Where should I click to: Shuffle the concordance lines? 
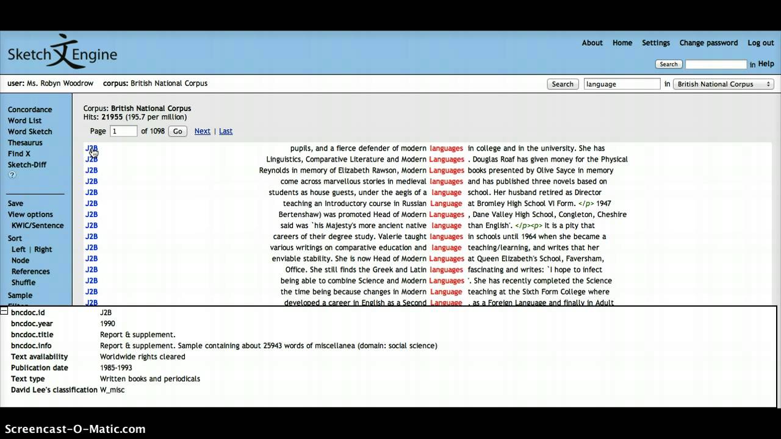[x=23, y=282]
